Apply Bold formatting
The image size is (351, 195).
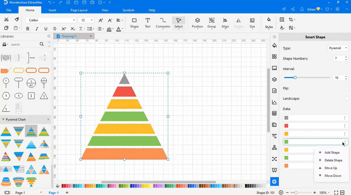[27, 29]
